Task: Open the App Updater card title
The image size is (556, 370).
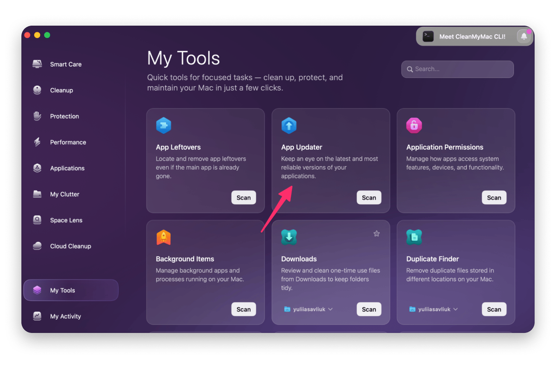Action: coord(302,147)
